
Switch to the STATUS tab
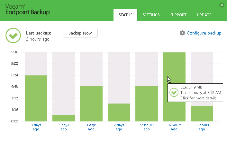[125, 15]
